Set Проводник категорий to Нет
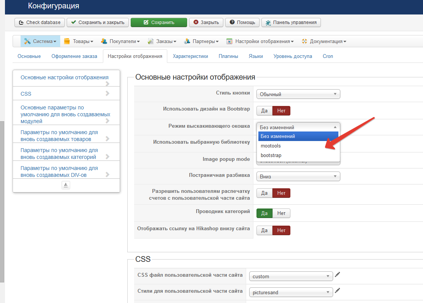Viewport: 423px width, 303px height. [x=282, y=213]
